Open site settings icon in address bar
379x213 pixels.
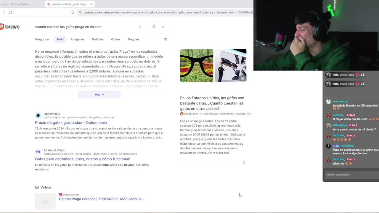click(80, 12)
